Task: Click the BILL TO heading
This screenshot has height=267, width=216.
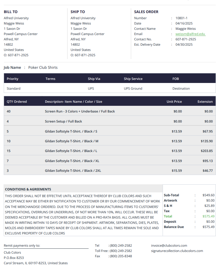Action: (11, 12)
